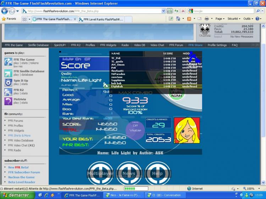Open the Spin It Up game icon
The width and height of the screenshot is (266, 199).
click(8, 83)
